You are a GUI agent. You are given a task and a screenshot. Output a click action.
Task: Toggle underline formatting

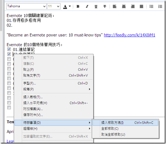(96, 7)
